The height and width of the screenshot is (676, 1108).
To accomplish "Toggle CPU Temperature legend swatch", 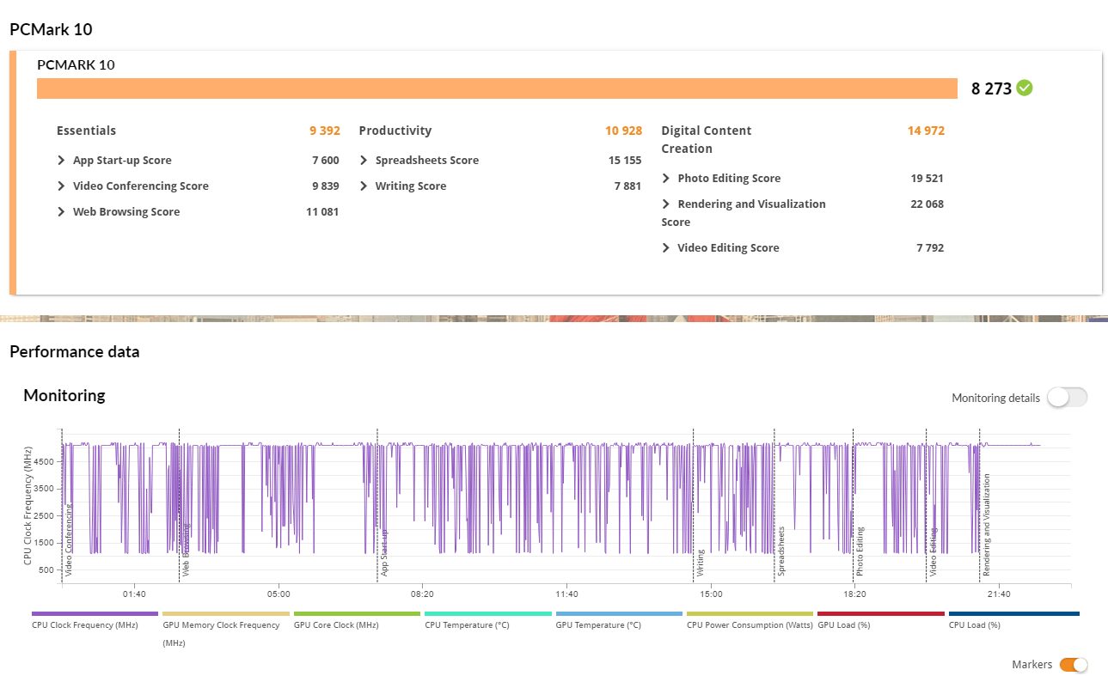I will pyautogui.click(x=488, y=614).
